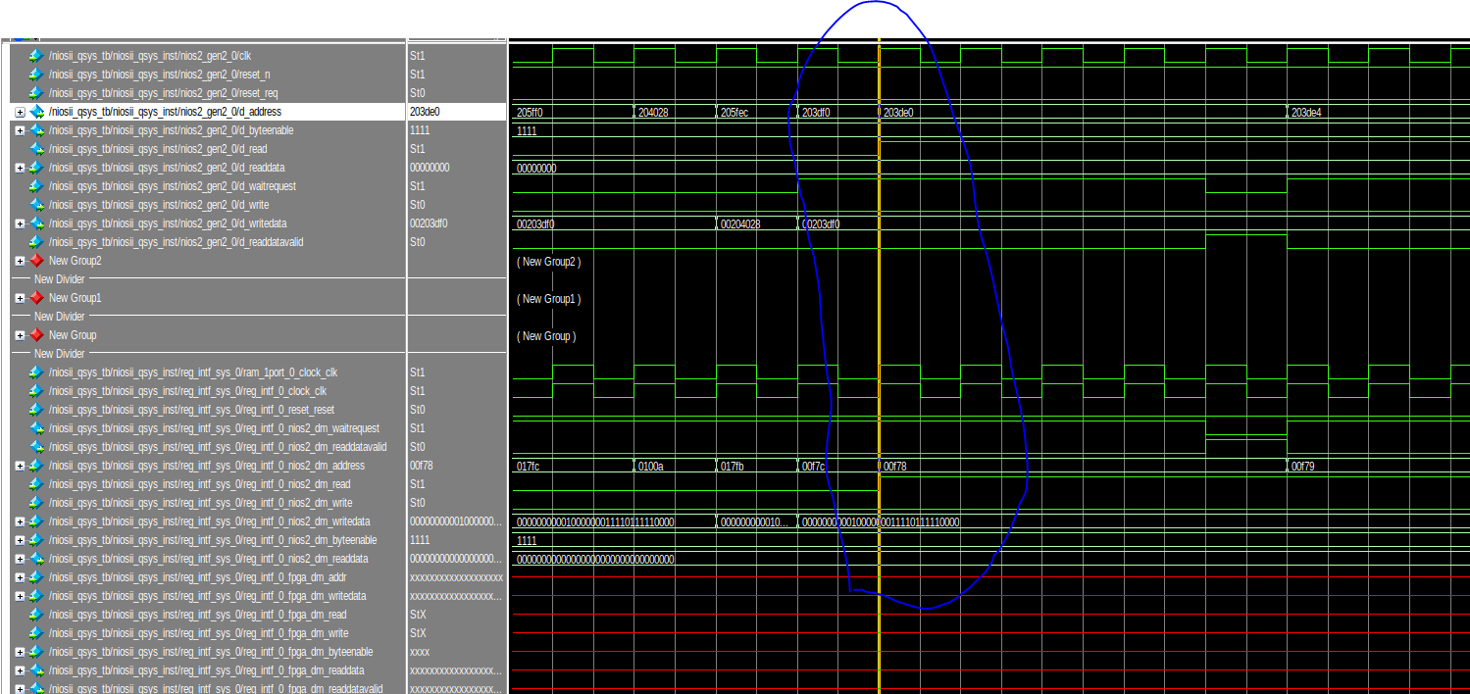Click the reg_intf_0_reset_reset signal icon
Image resolution: width=1470 pixels, height=694 pixels.
pos(36,410)
